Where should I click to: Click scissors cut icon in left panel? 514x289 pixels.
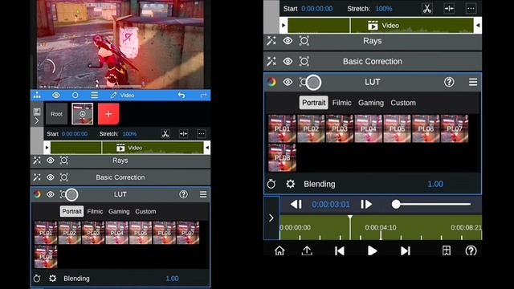click(165, 134)
